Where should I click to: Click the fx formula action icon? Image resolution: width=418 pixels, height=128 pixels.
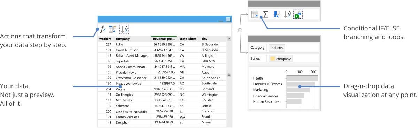tap(103, 29)
